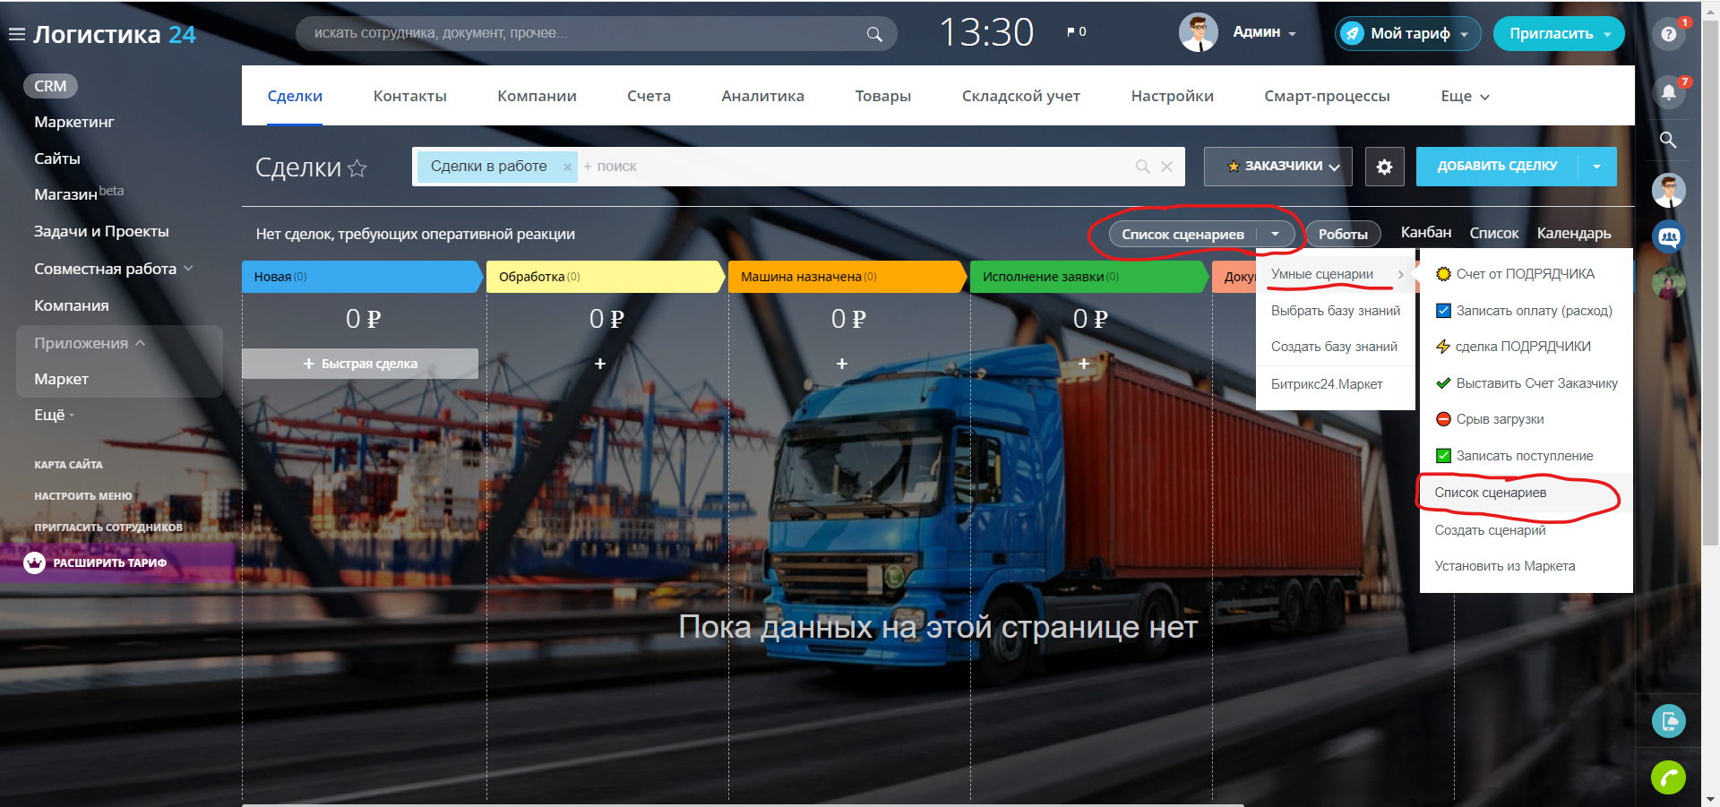Open the hamburger menu next to Логистика 24
The height and width of the screenshot is (807, 1720).
pyautogui.click(x=16, y=35)
